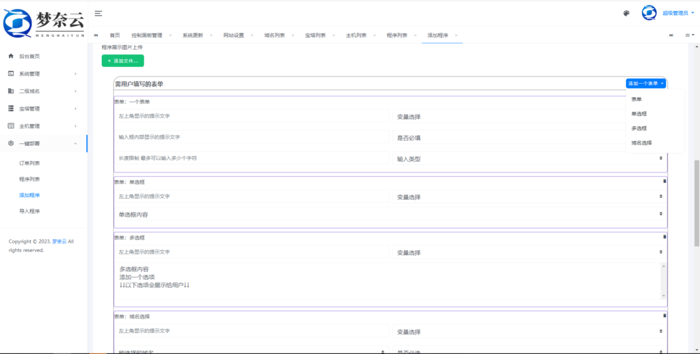Viewport: 700px width, 354px height.
Task: Open 变量选择 dropdown in 多选框 form
Action: click(x=529, y=252)
